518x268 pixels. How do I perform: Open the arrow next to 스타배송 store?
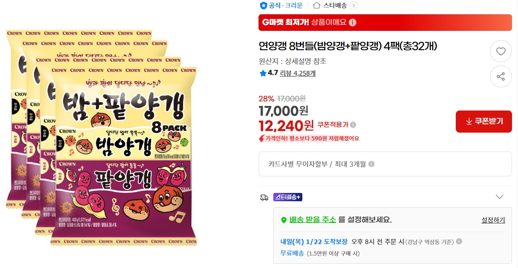click(353, 5)
